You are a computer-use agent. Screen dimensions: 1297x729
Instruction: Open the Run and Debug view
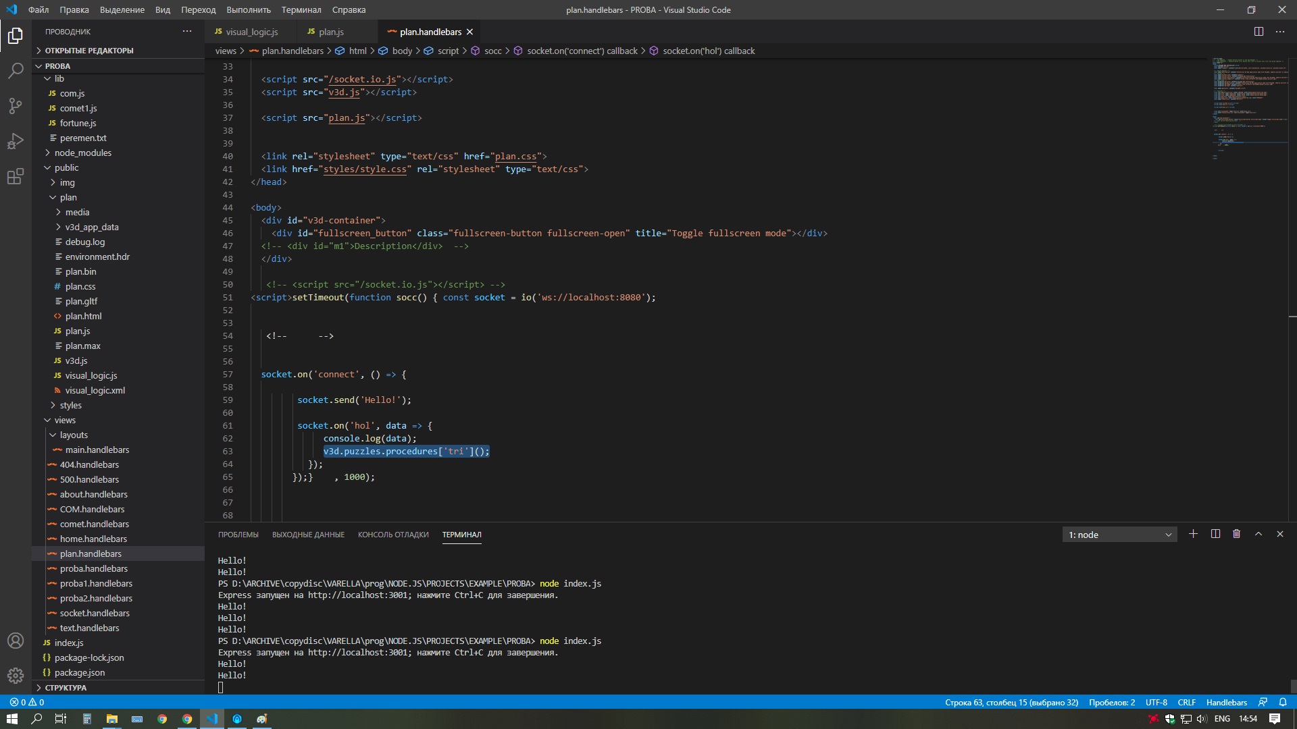[x=16, y=141]
